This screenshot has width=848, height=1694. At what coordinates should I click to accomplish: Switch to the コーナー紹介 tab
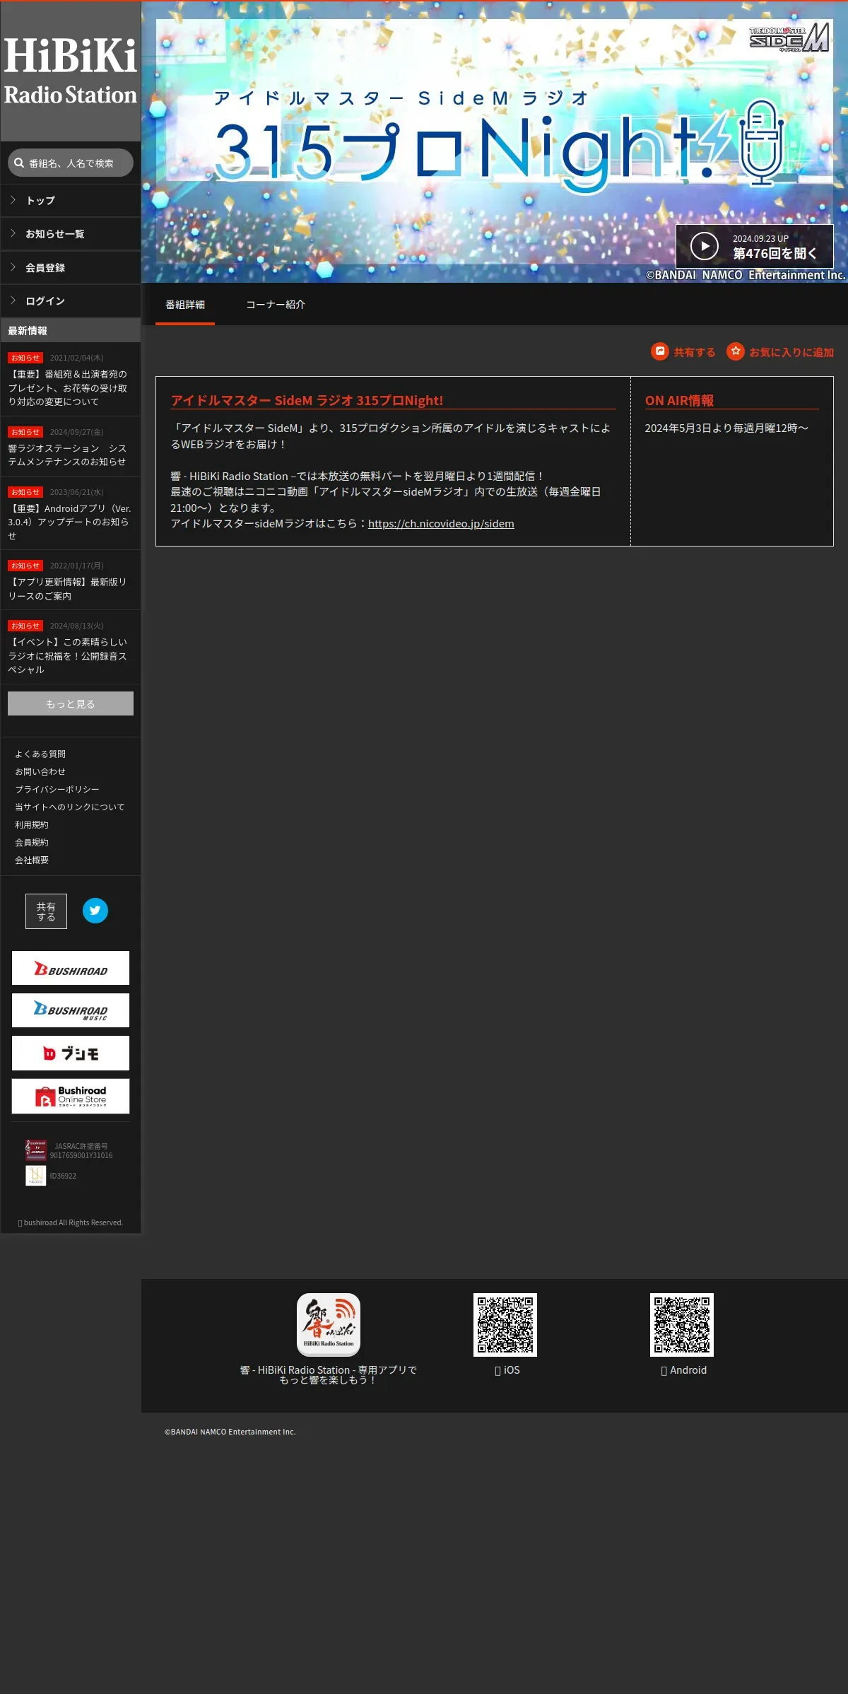pos(276,305)
